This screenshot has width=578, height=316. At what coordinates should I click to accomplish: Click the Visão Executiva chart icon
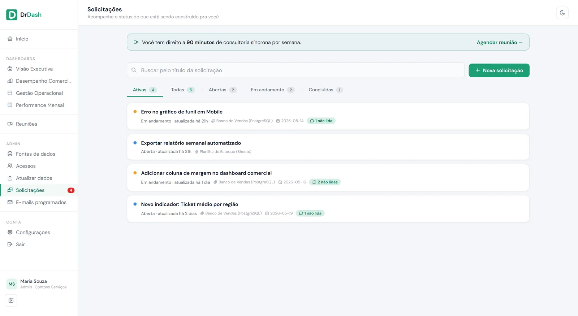point(10,69)
